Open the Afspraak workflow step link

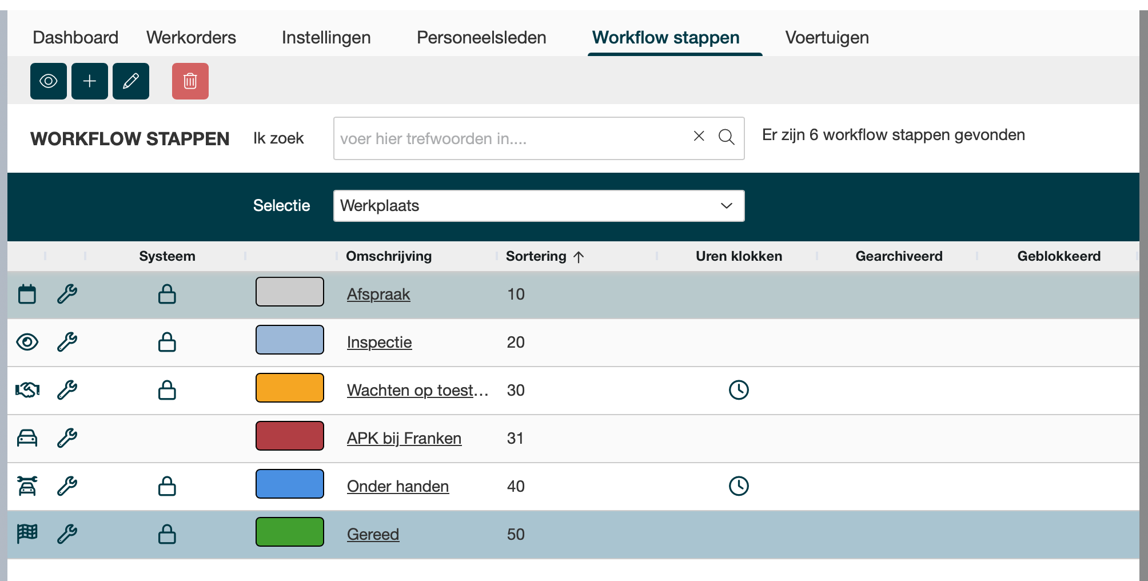click(378, 295)
